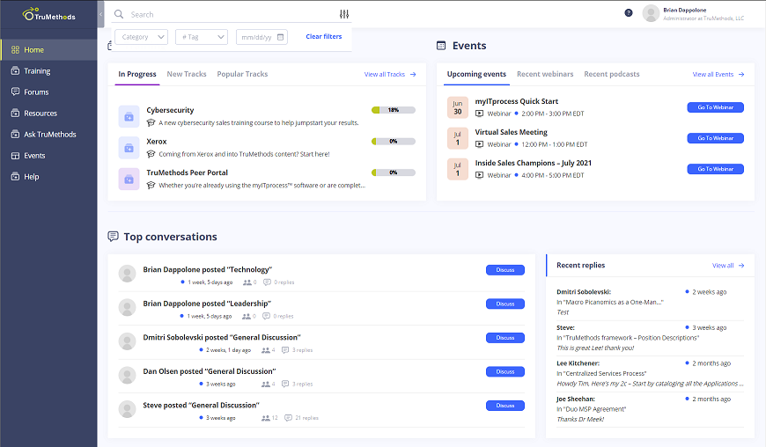The height and width of the screenshot is (447, 766).
Task: Click the Inside Sales Champions Jul 1 badge
Action: click(458, 169)
